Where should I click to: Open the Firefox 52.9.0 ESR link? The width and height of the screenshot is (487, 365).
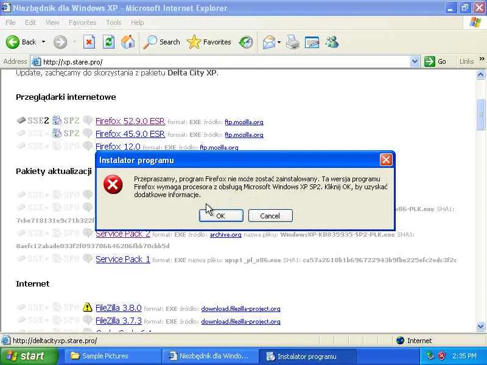pyautogui.click(x=130, y=121)
